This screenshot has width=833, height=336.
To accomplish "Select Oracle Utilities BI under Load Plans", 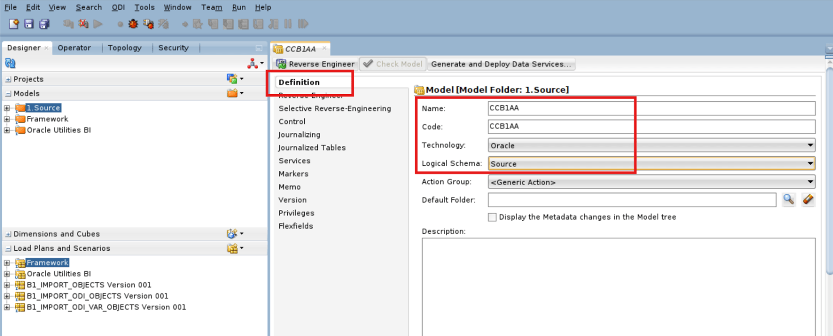I will point(59,274).
